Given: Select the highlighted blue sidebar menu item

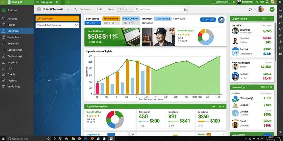Looking at the screenshot, I should point(17,31).
